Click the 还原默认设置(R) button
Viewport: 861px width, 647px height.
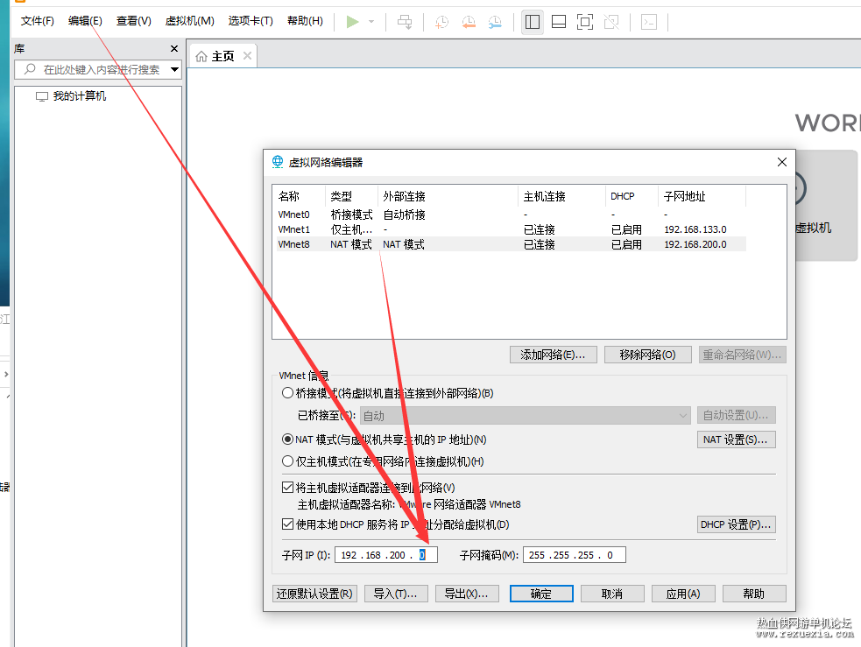coord(314,594)
